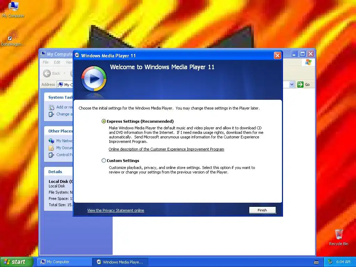Open My Network Places icon
Viewport: 356px width, 267px height.
[x=51, y=141]
